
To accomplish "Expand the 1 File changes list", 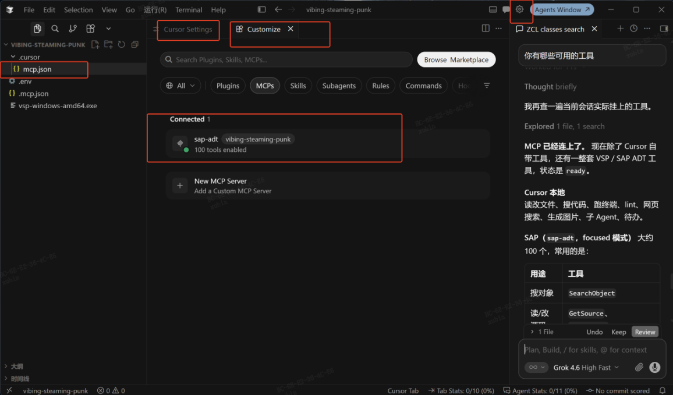I will click(x=543, y=332).
